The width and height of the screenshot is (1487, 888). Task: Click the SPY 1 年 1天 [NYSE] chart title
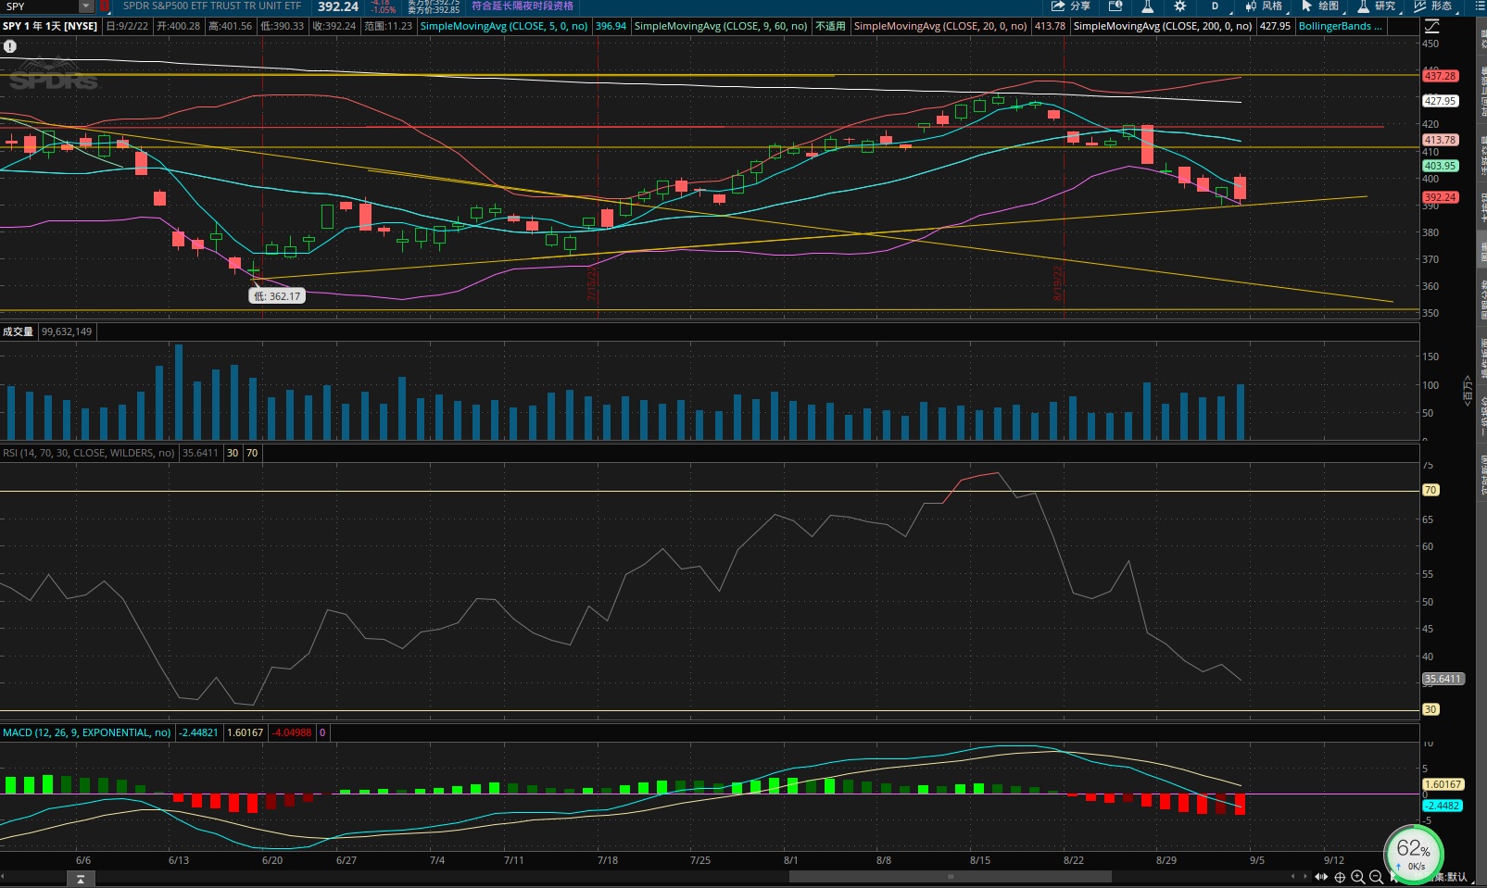[x=50, y=26]
